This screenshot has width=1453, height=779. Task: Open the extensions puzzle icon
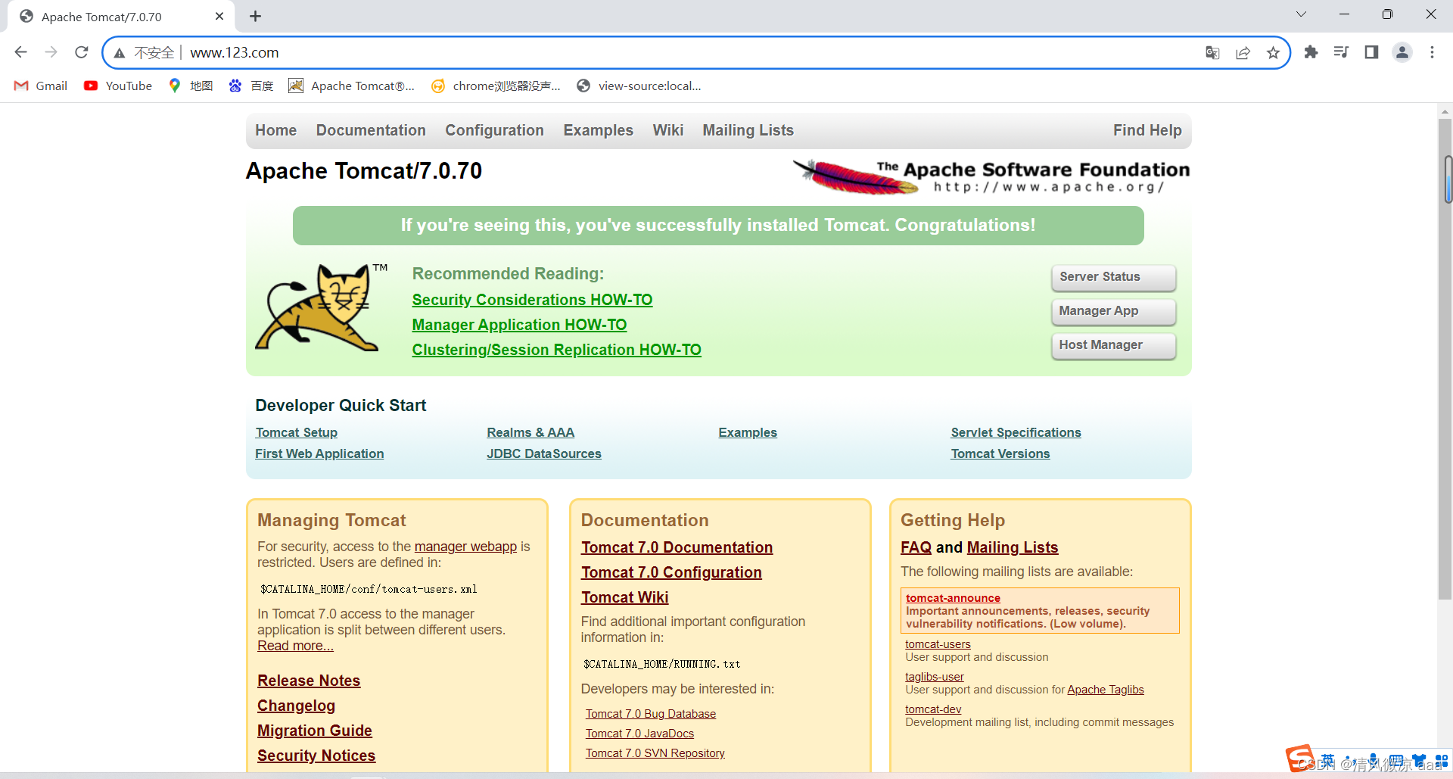[1311, 52]
